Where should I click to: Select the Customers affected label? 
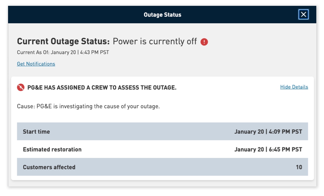pyautogui.click(x=49, y=167)
